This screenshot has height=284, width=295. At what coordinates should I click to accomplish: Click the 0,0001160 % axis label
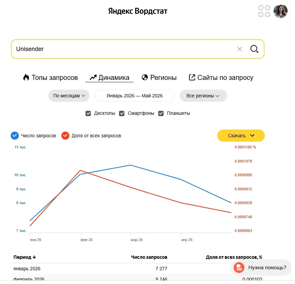coord(245,147)
